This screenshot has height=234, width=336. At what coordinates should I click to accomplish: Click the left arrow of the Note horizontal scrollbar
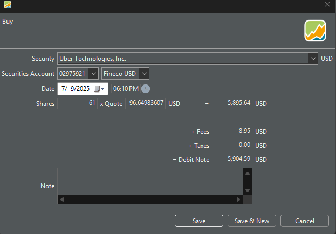[62, 200]
